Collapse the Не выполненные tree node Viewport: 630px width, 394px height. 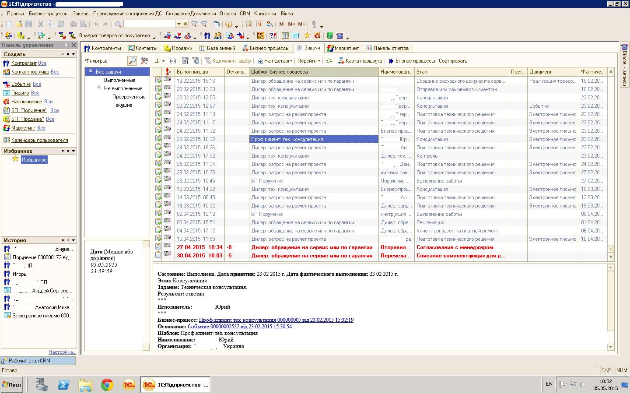pyautogui.click(x=99, y=88)
